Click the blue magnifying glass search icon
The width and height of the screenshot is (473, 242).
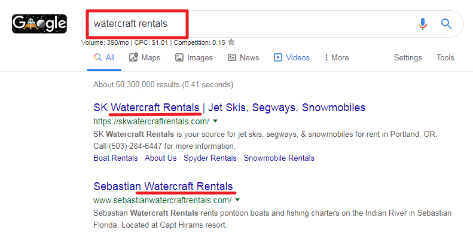(x=446, y=23)
